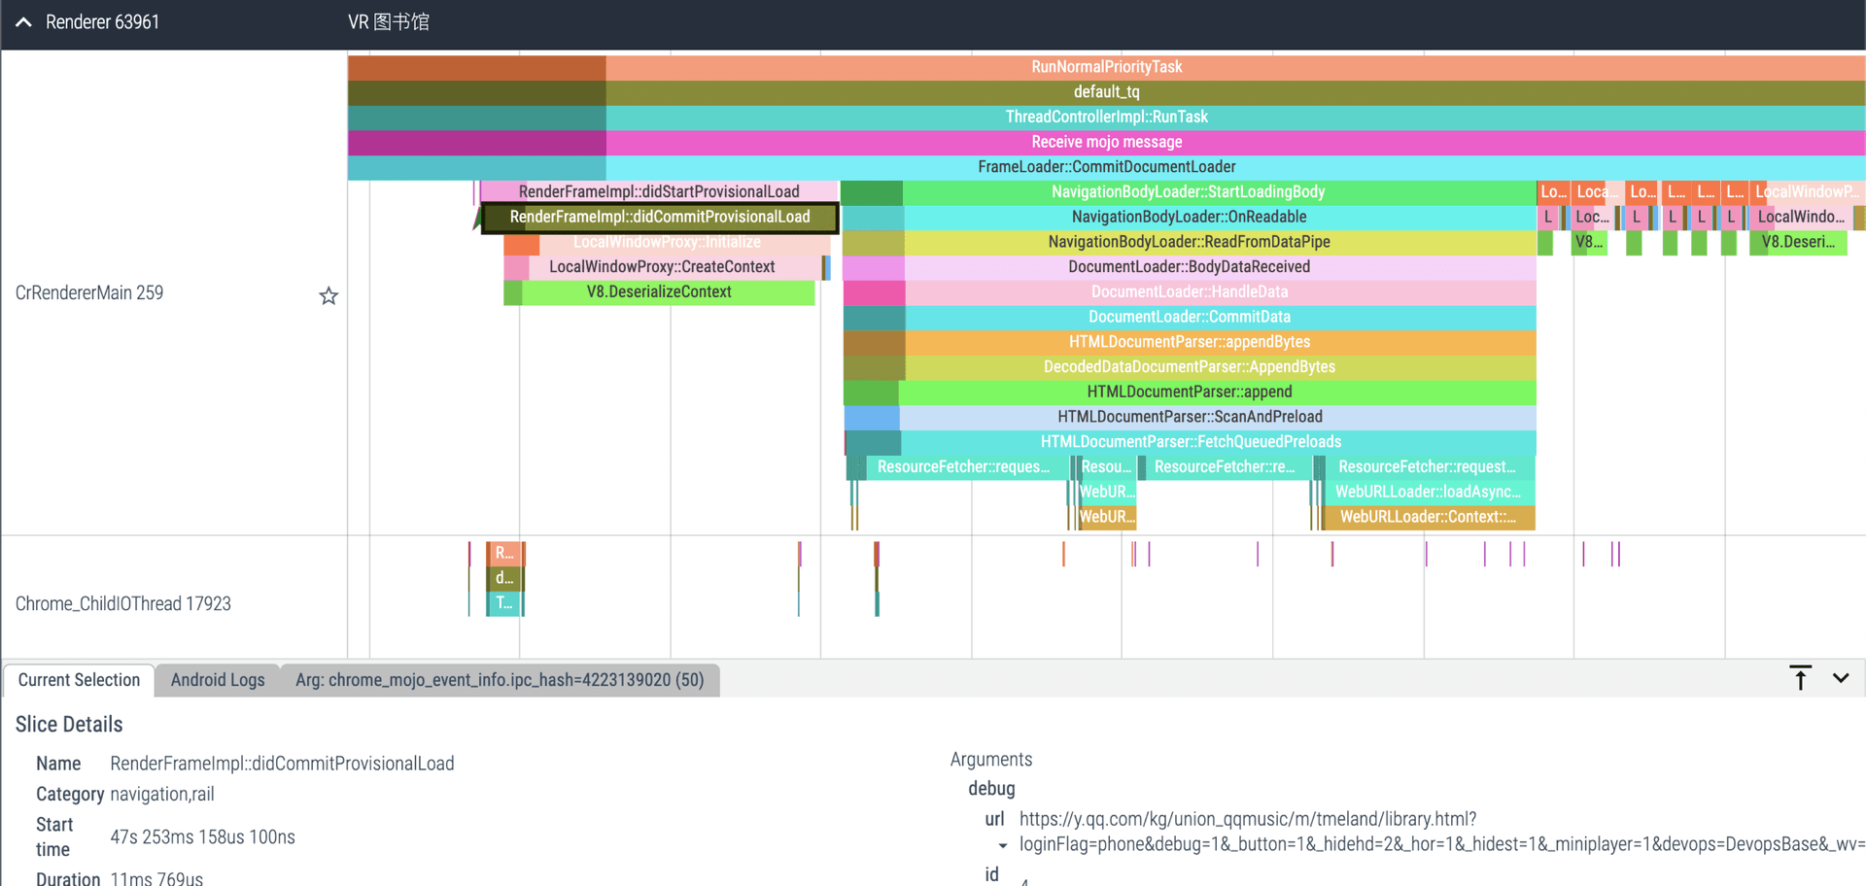
Task: Click the duration value 11ms 769us
Action: tap(156, 878)
